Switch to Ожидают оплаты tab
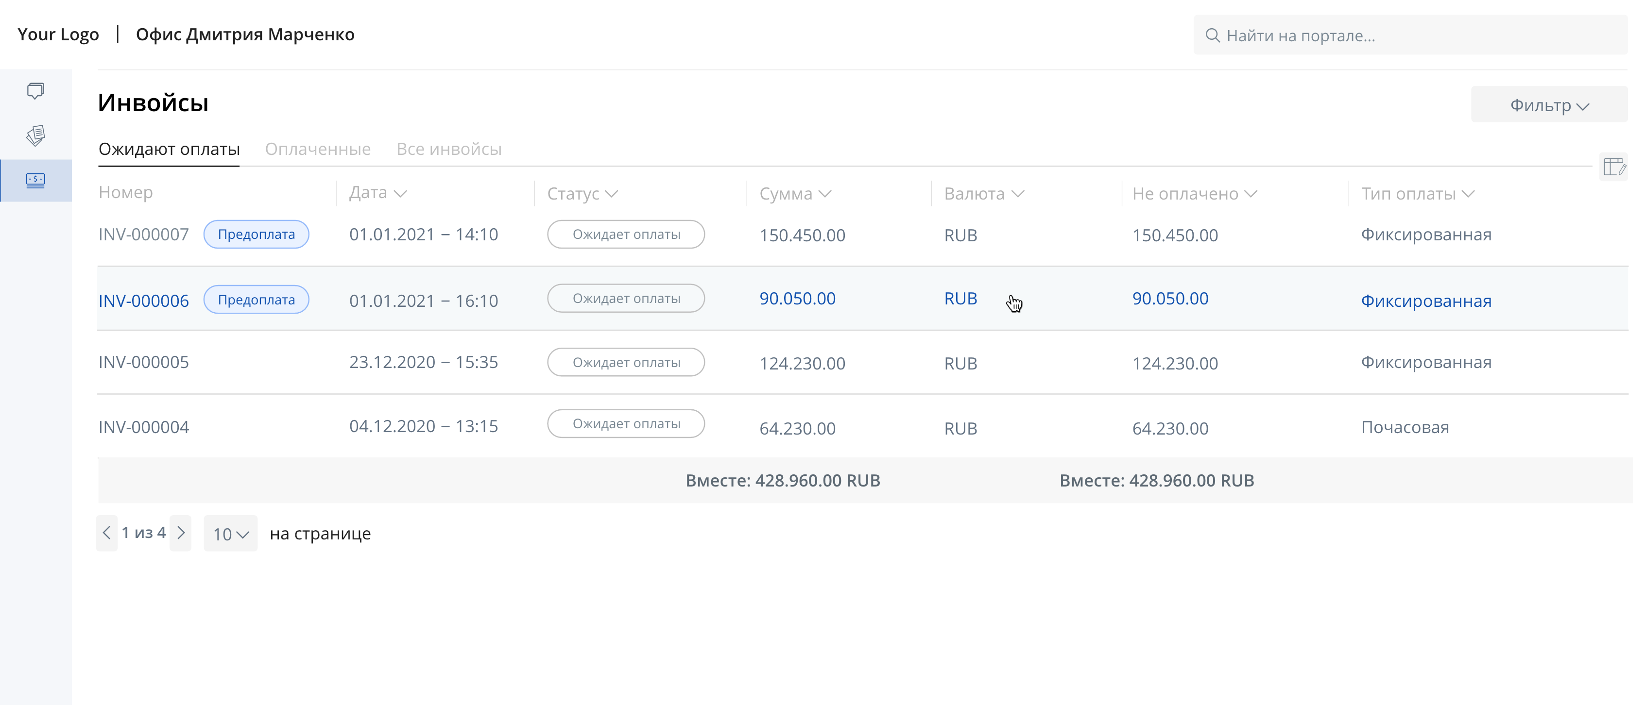The height and width of the screenshot is (705, 1645). pos(169,149)
